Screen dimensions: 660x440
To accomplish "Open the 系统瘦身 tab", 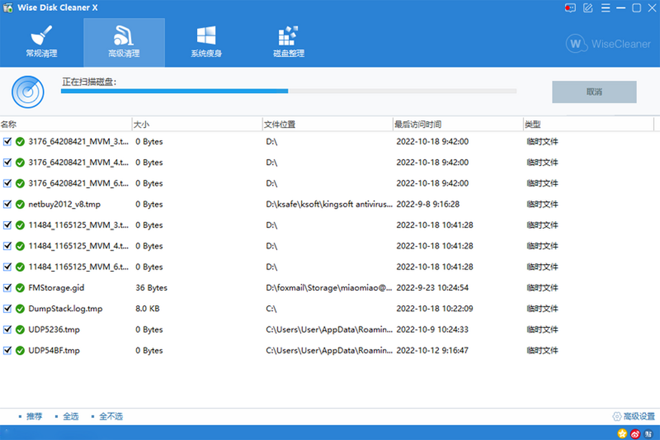I will point(206,43).
